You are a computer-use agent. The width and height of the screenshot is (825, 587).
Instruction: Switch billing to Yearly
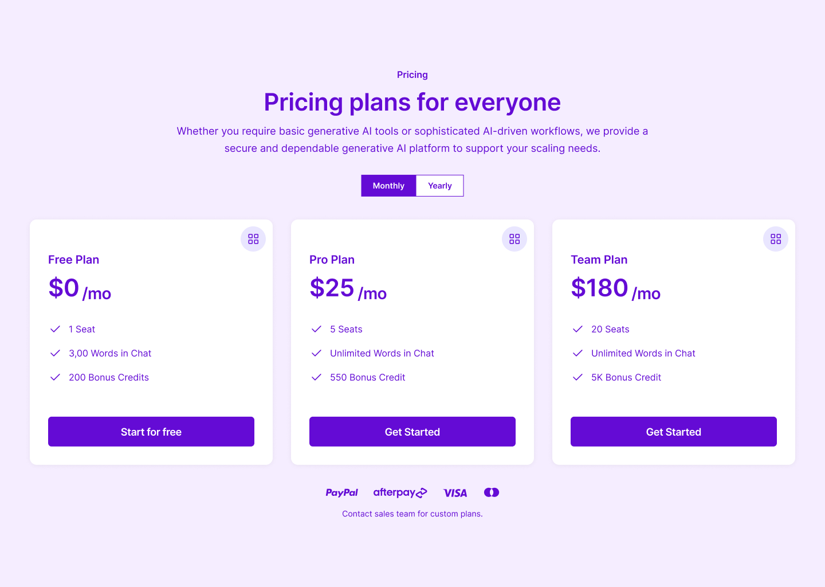(440, 186)
